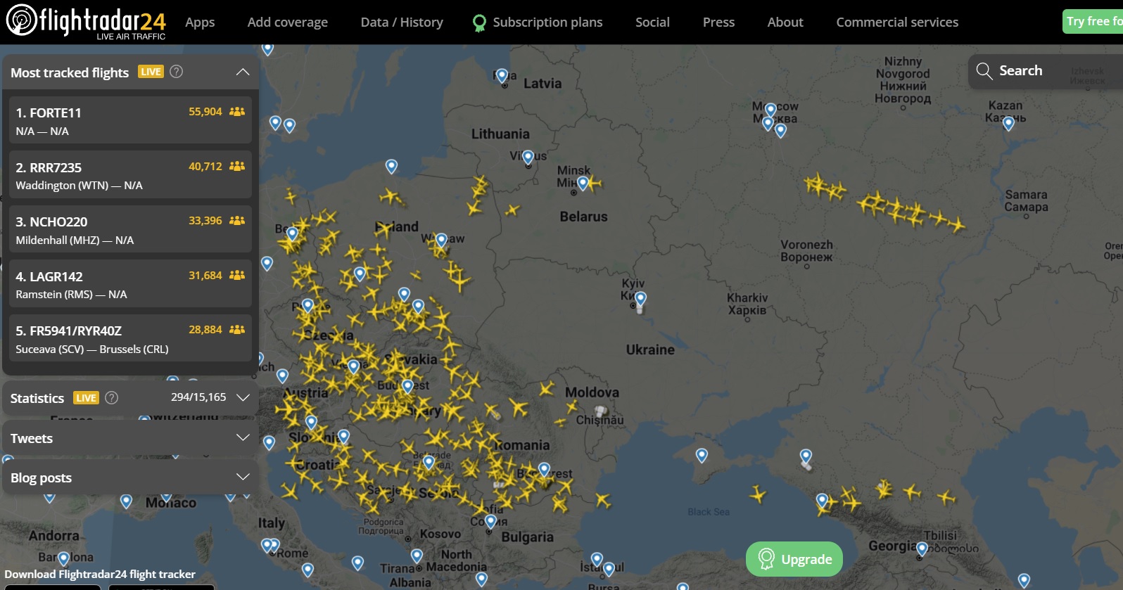The image size is (1123, 590).
Task: Open Data / History menu
Action: (402, 23)
